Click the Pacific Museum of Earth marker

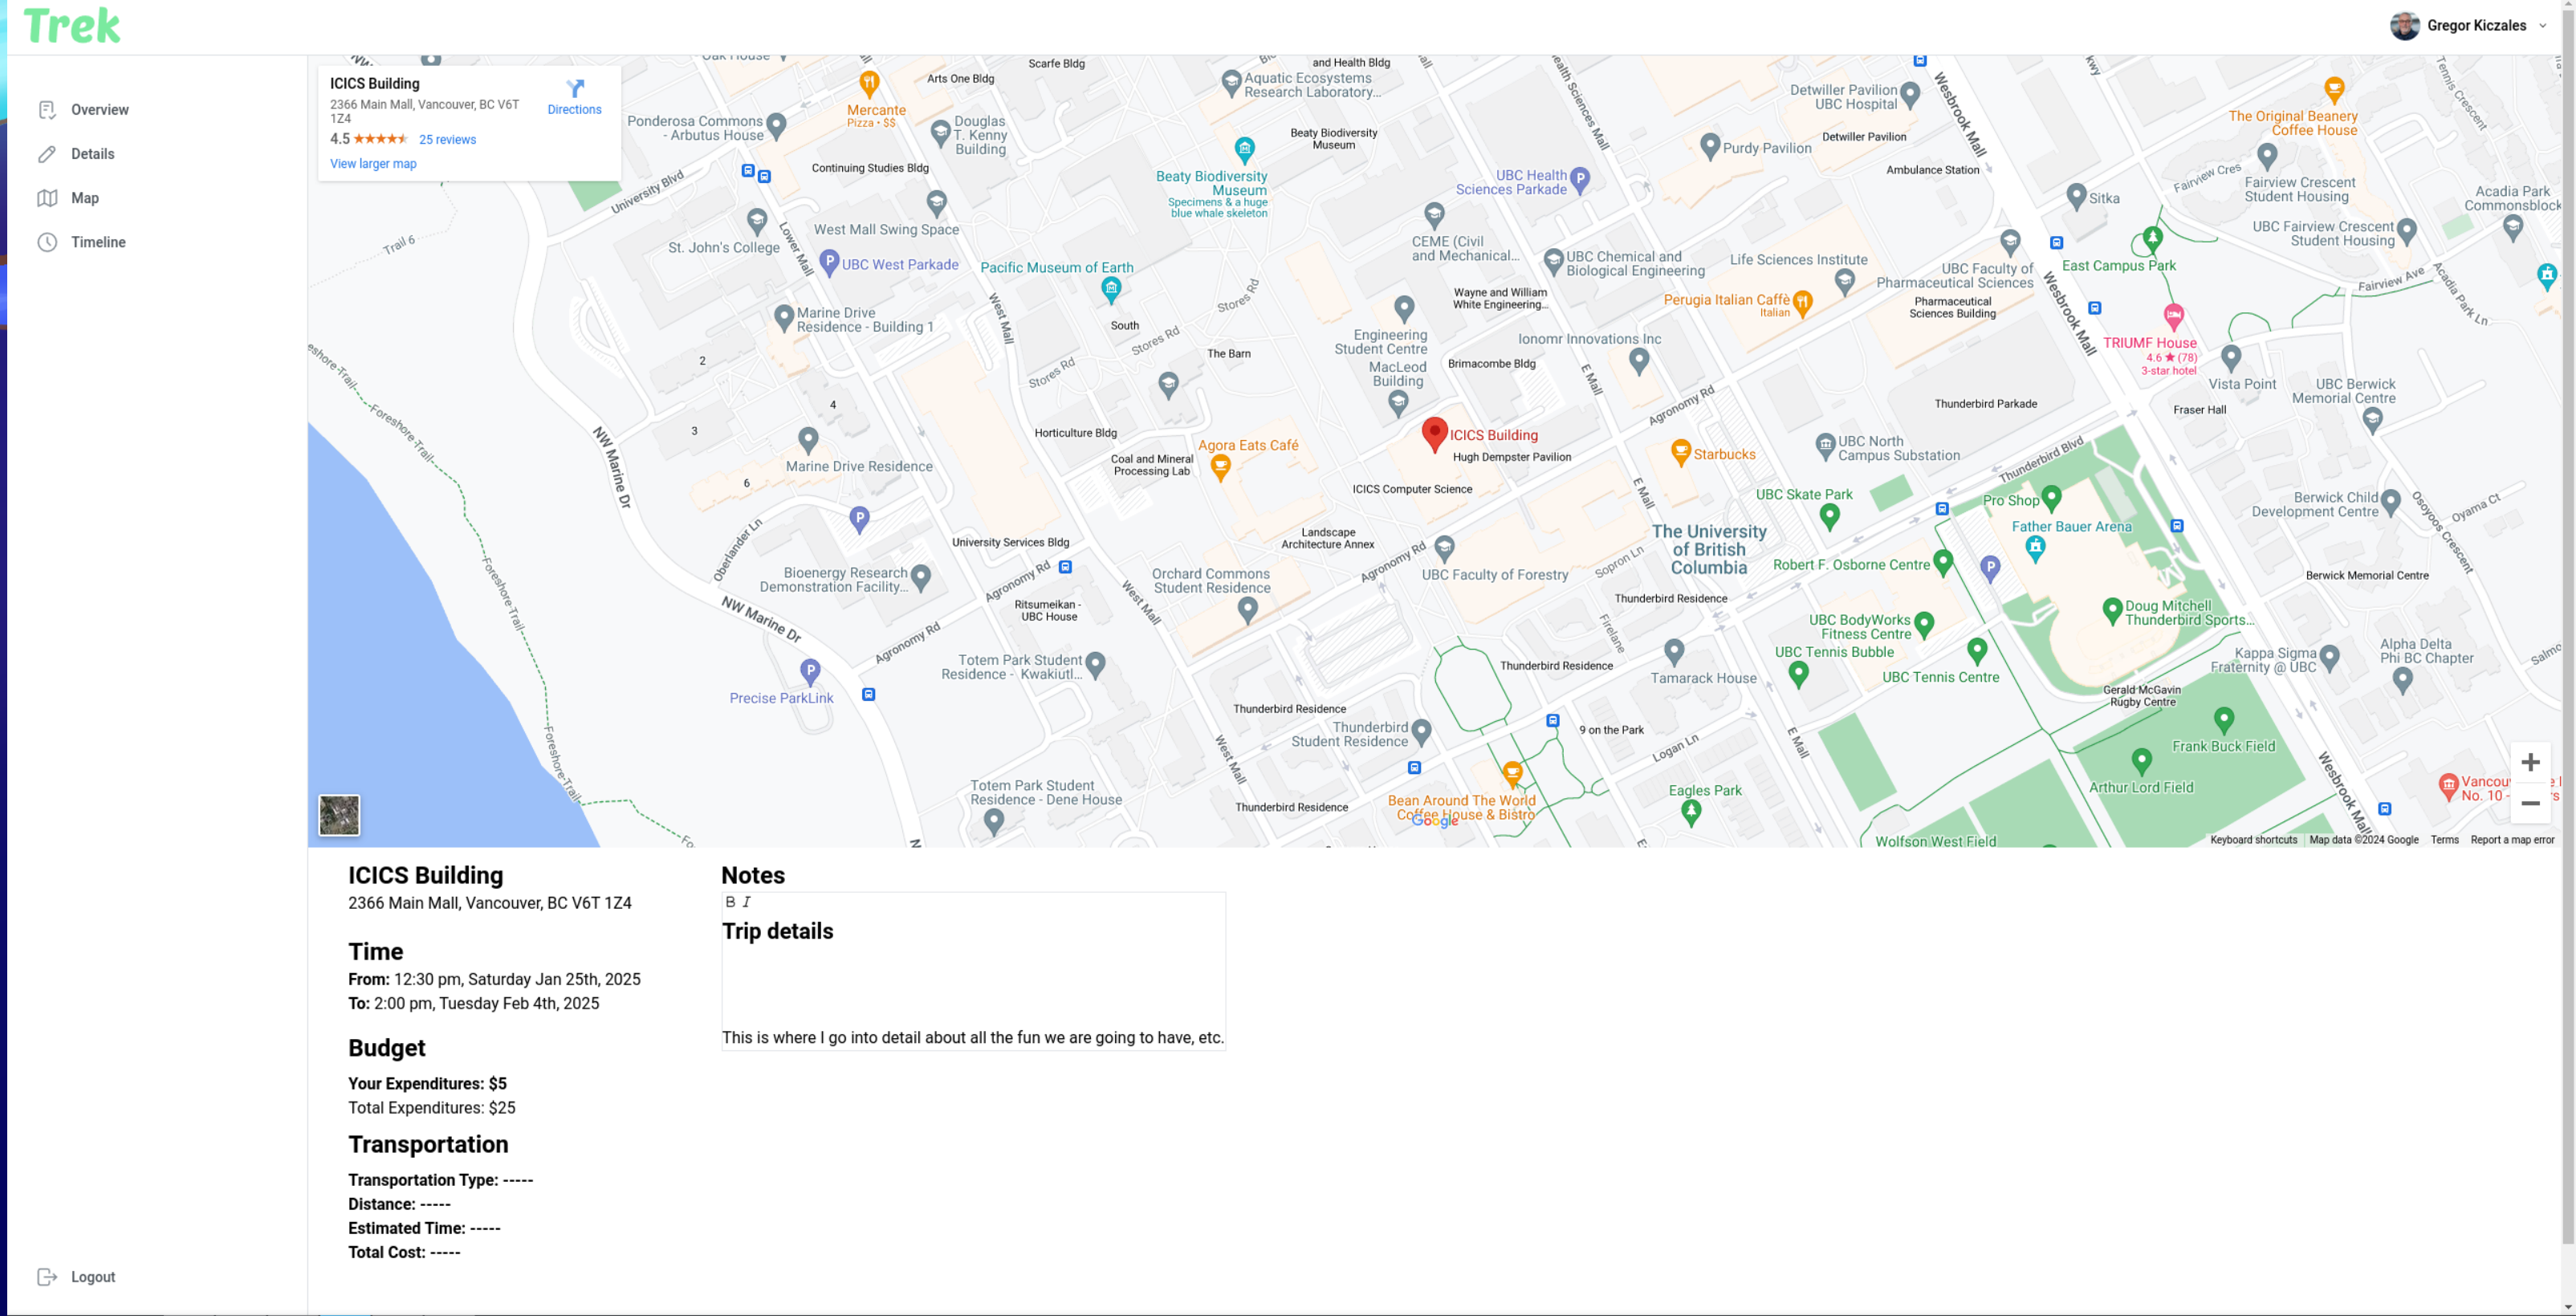[1111, 290]
